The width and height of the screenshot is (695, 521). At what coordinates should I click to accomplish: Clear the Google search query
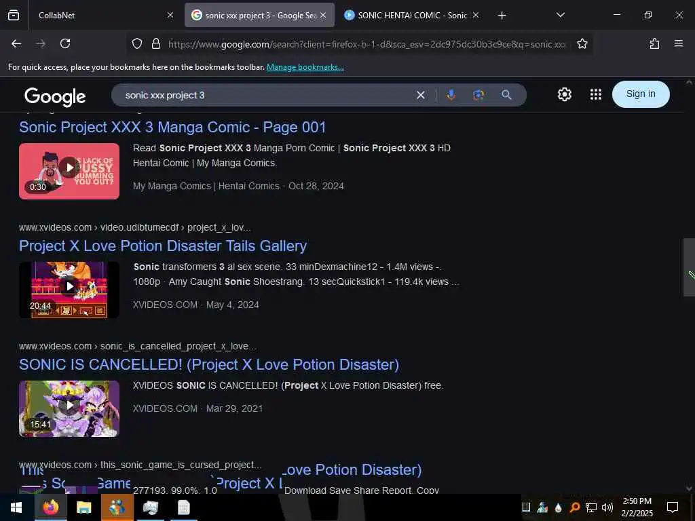coord(421,95)
